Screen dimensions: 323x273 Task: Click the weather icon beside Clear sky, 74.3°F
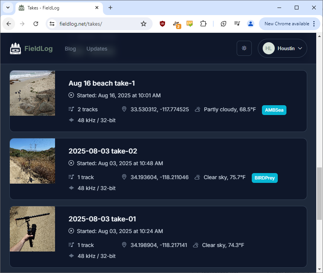coord(196,245)
